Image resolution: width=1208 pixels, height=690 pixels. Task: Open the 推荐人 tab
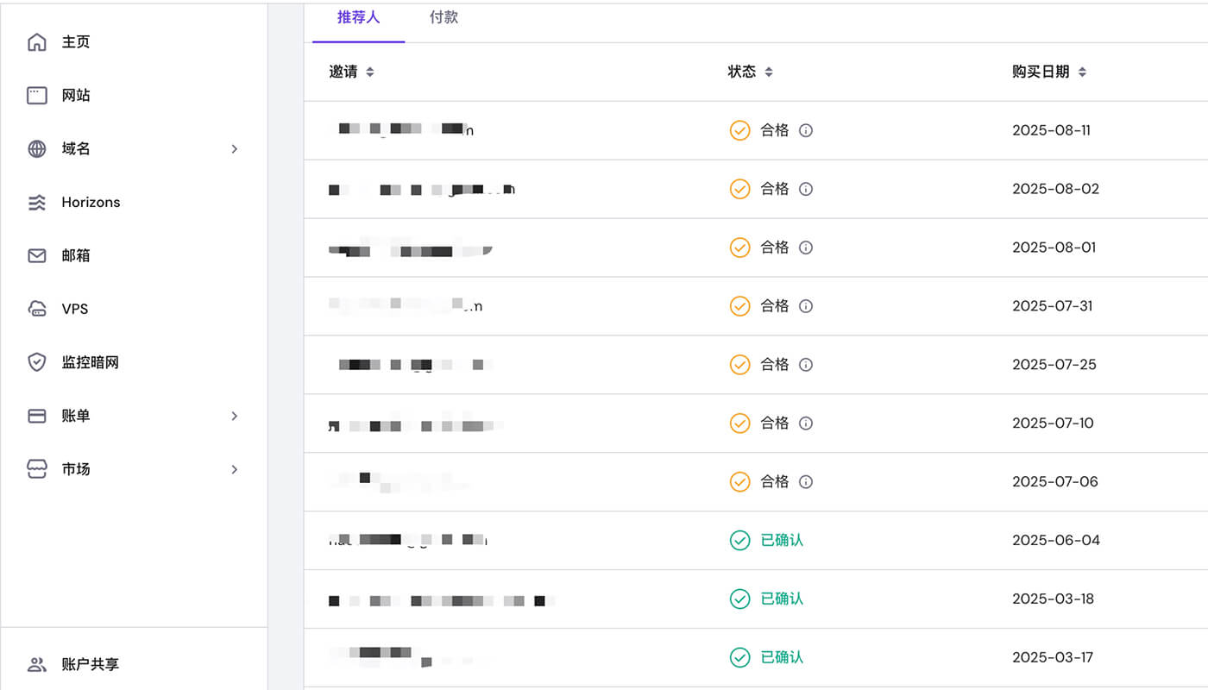tap(358, 17)
